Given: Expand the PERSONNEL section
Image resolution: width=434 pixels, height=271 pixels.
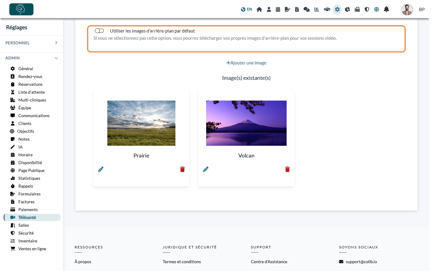Looking at the screenshot, I should coord(31,43).
